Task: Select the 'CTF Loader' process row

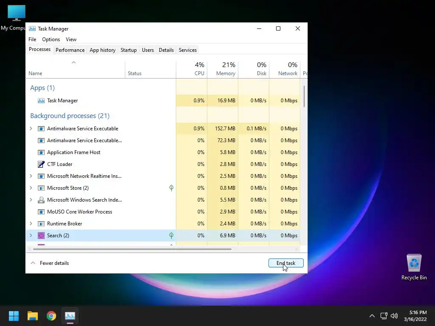Action: click(163, 164)
